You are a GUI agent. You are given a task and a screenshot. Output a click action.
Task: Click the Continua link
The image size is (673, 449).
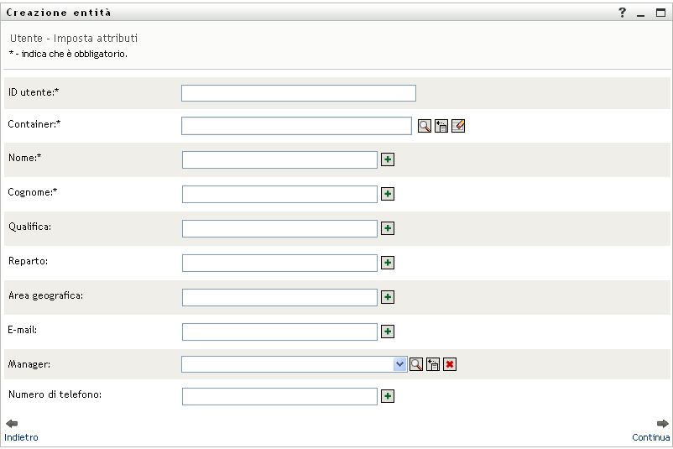(x=650, y=437)
